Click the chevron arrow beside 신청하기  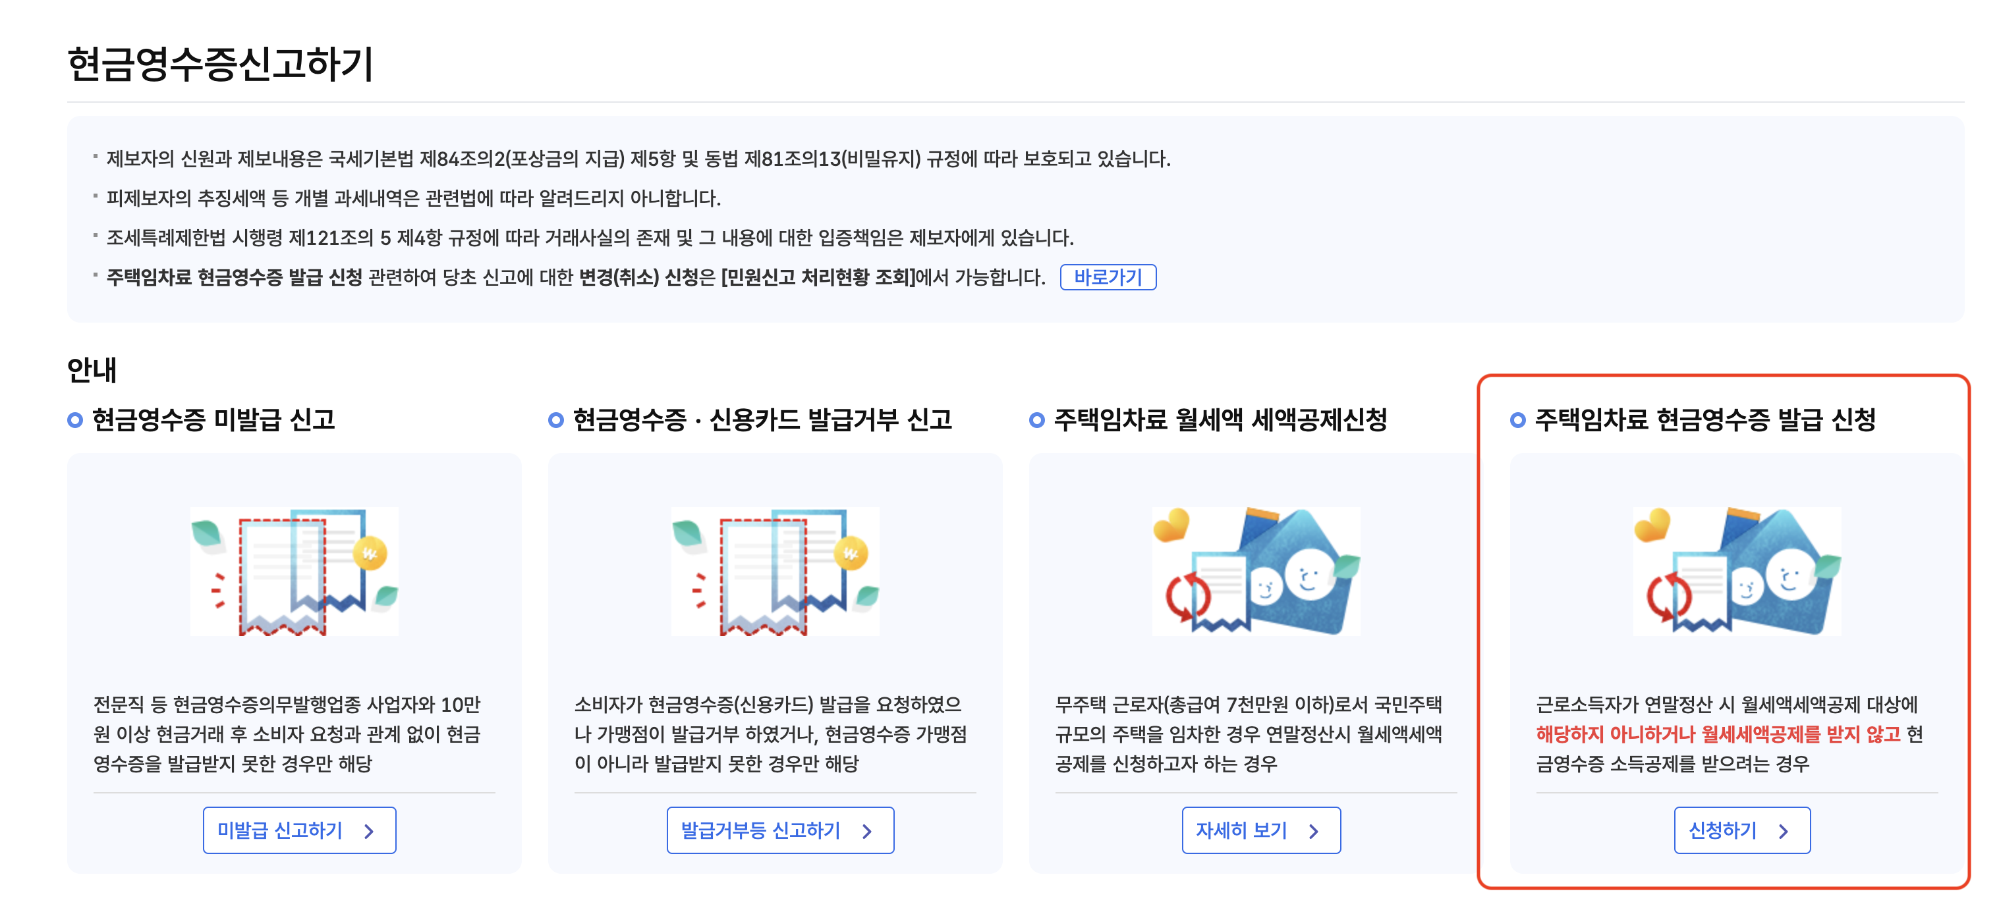pyautogui.click(x=1784, y=831)
